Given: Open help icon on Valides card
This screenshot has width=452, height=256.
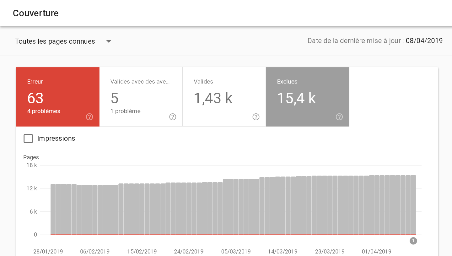Looking at the screenshot, I should pos(256,117).
